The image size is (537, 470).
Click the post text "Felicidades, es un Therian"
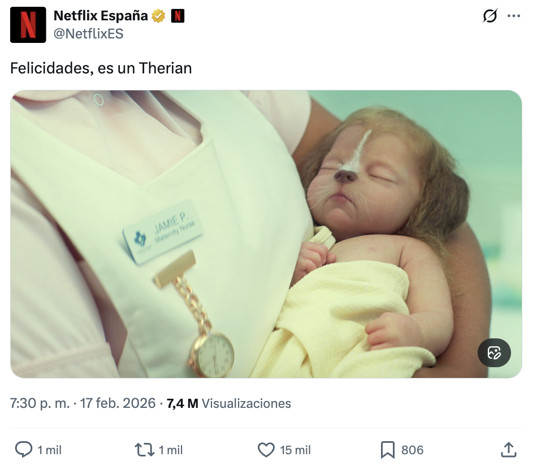pos(101,68)
